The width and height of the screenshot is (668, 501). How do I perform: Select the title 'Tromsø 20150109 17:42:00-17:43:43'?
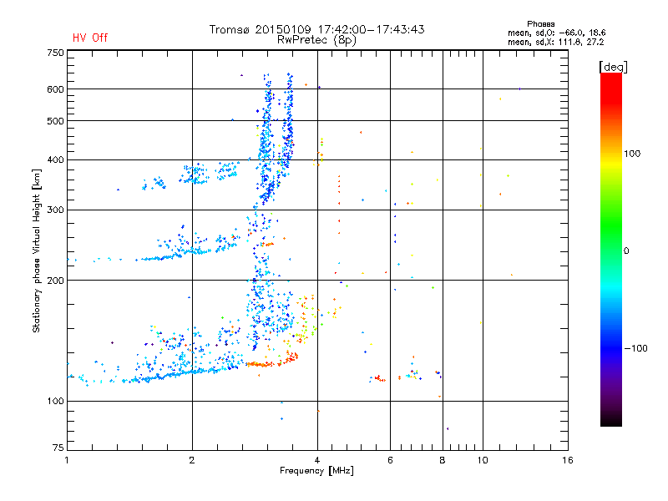316,29
